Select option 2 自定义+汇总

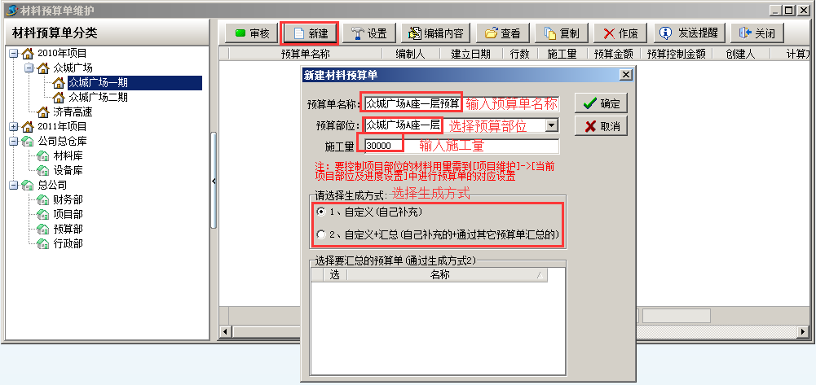322,235
